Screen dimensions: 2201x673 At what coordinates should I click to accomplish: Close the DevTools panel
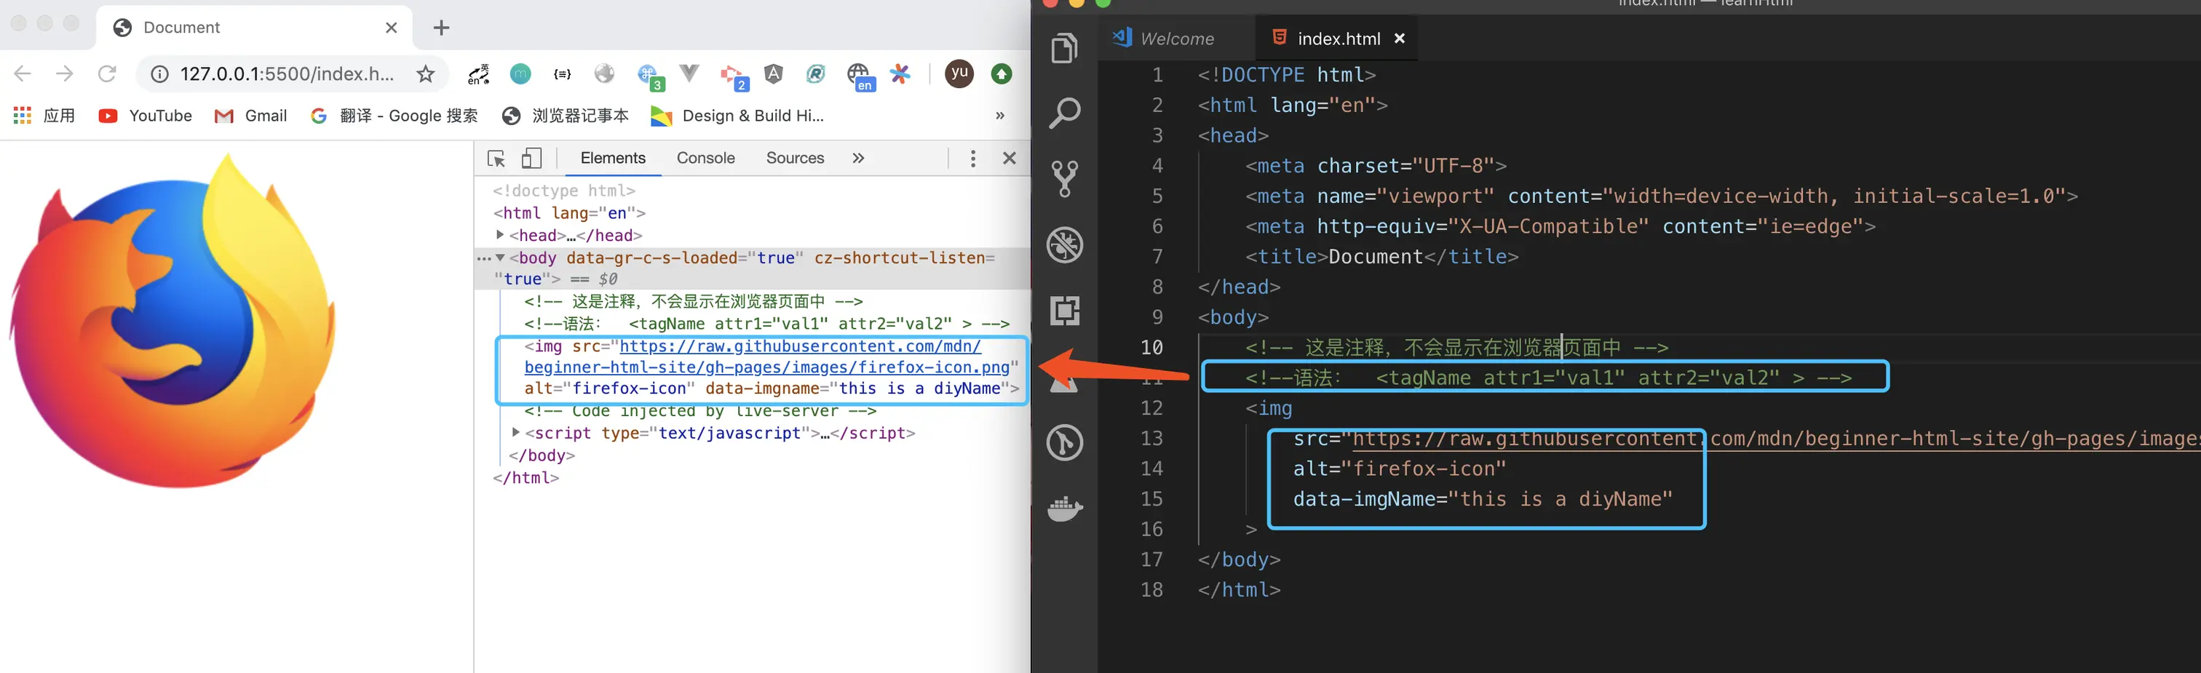tap(1009, 158)
